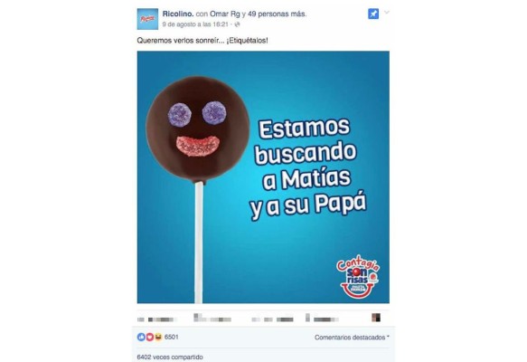Click the Contagia Sonrisas logo badge

358,276
